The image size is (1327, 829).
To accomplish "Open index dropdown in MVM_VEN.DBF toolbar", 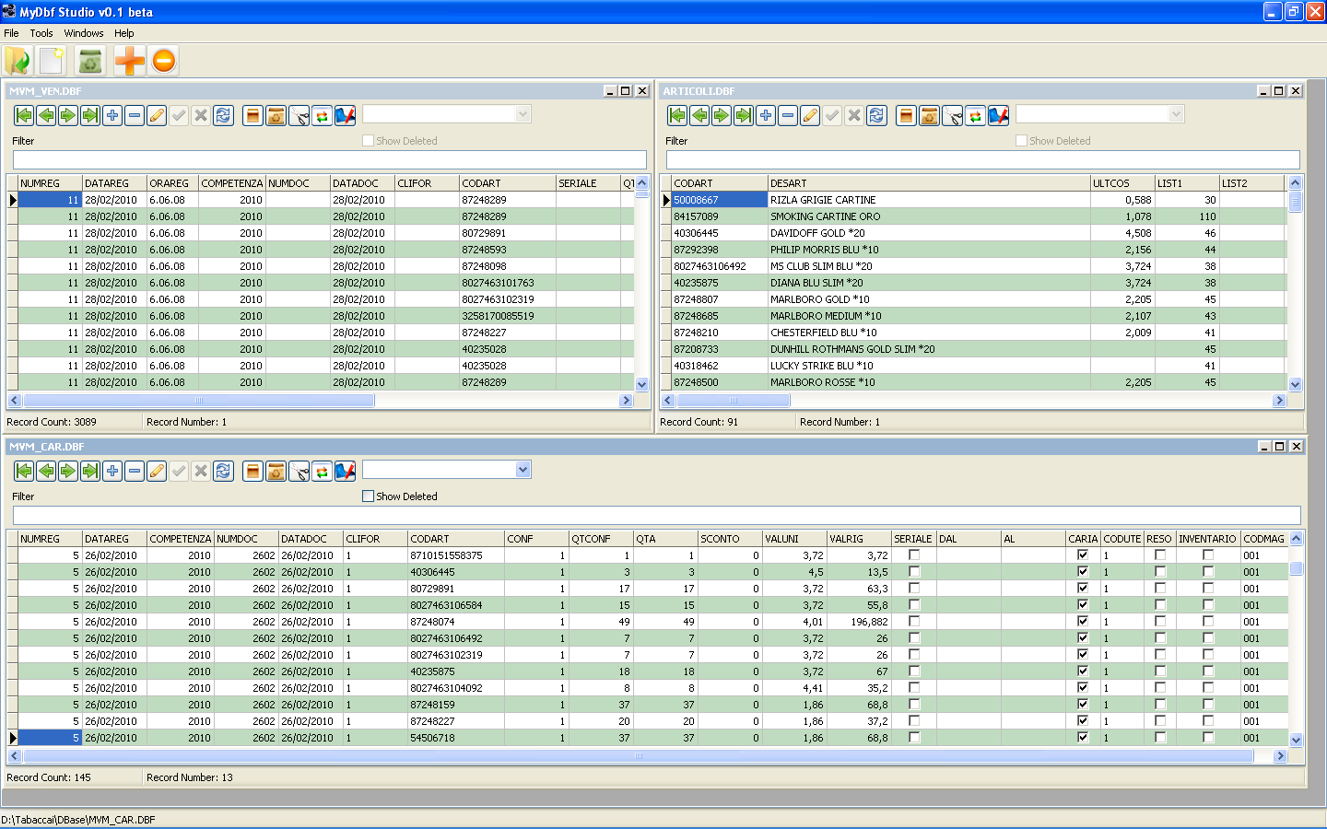I will coord(523,114).
